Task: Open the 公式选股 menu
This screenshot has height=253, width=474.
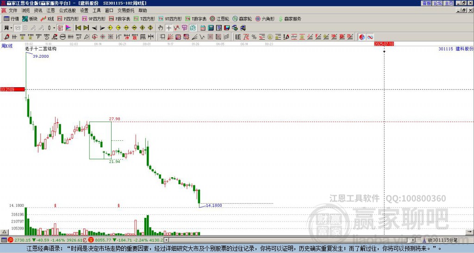Action: point(68,11)
